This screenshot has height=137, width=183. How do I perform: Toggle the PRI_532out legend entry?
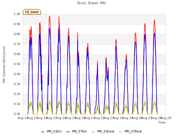tap(103, 131)
